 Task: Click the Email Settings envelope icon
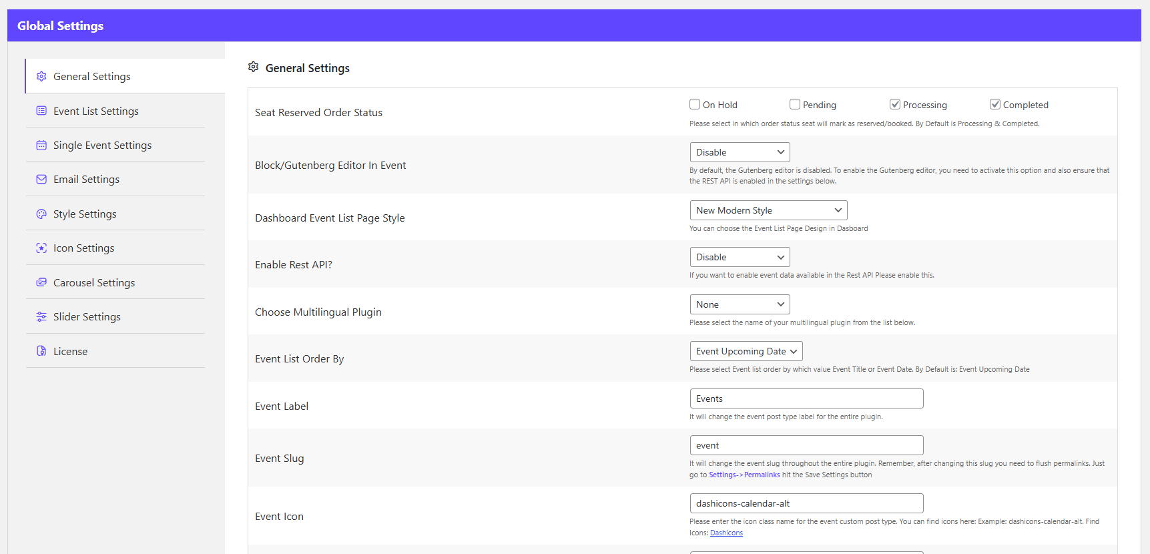coord(41,180)
